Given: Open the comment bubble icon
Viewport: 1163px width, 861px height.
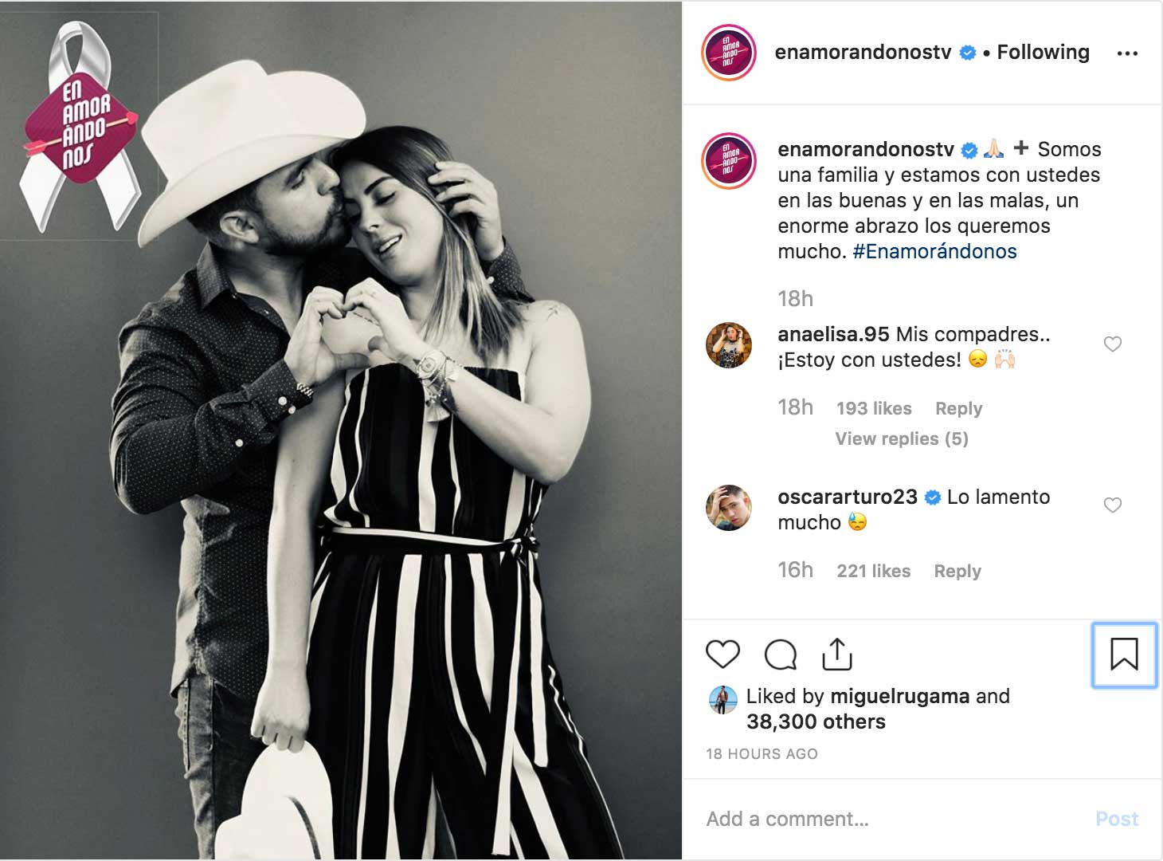Looking at the screenshot, I should point(781,655).
